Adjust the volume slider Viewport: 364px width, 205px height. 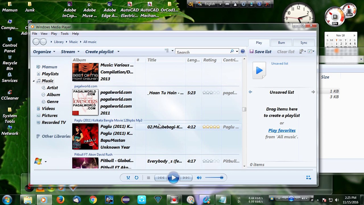coord(214,178)
